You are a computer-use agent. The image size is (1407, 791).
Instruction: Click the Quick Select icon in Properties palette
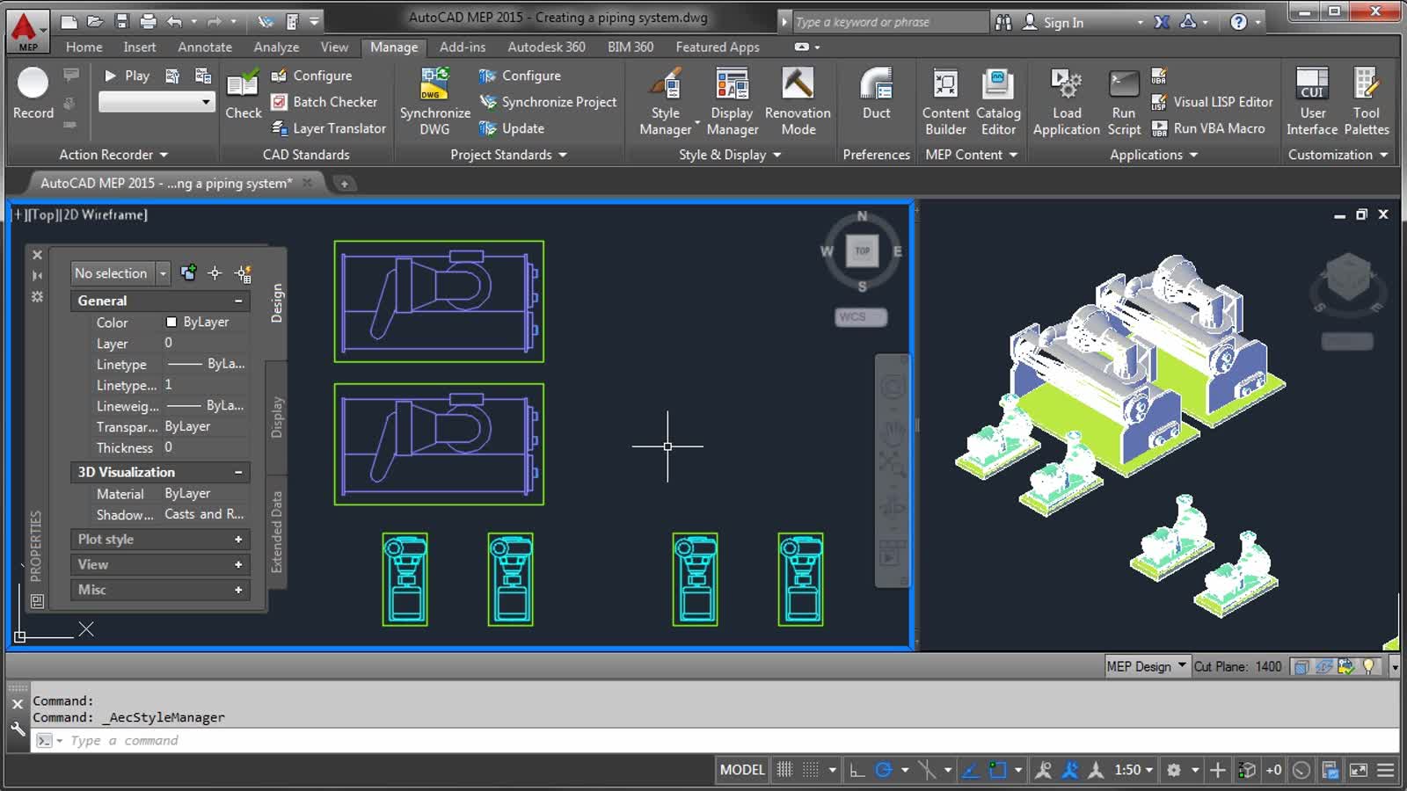point(243,273)
